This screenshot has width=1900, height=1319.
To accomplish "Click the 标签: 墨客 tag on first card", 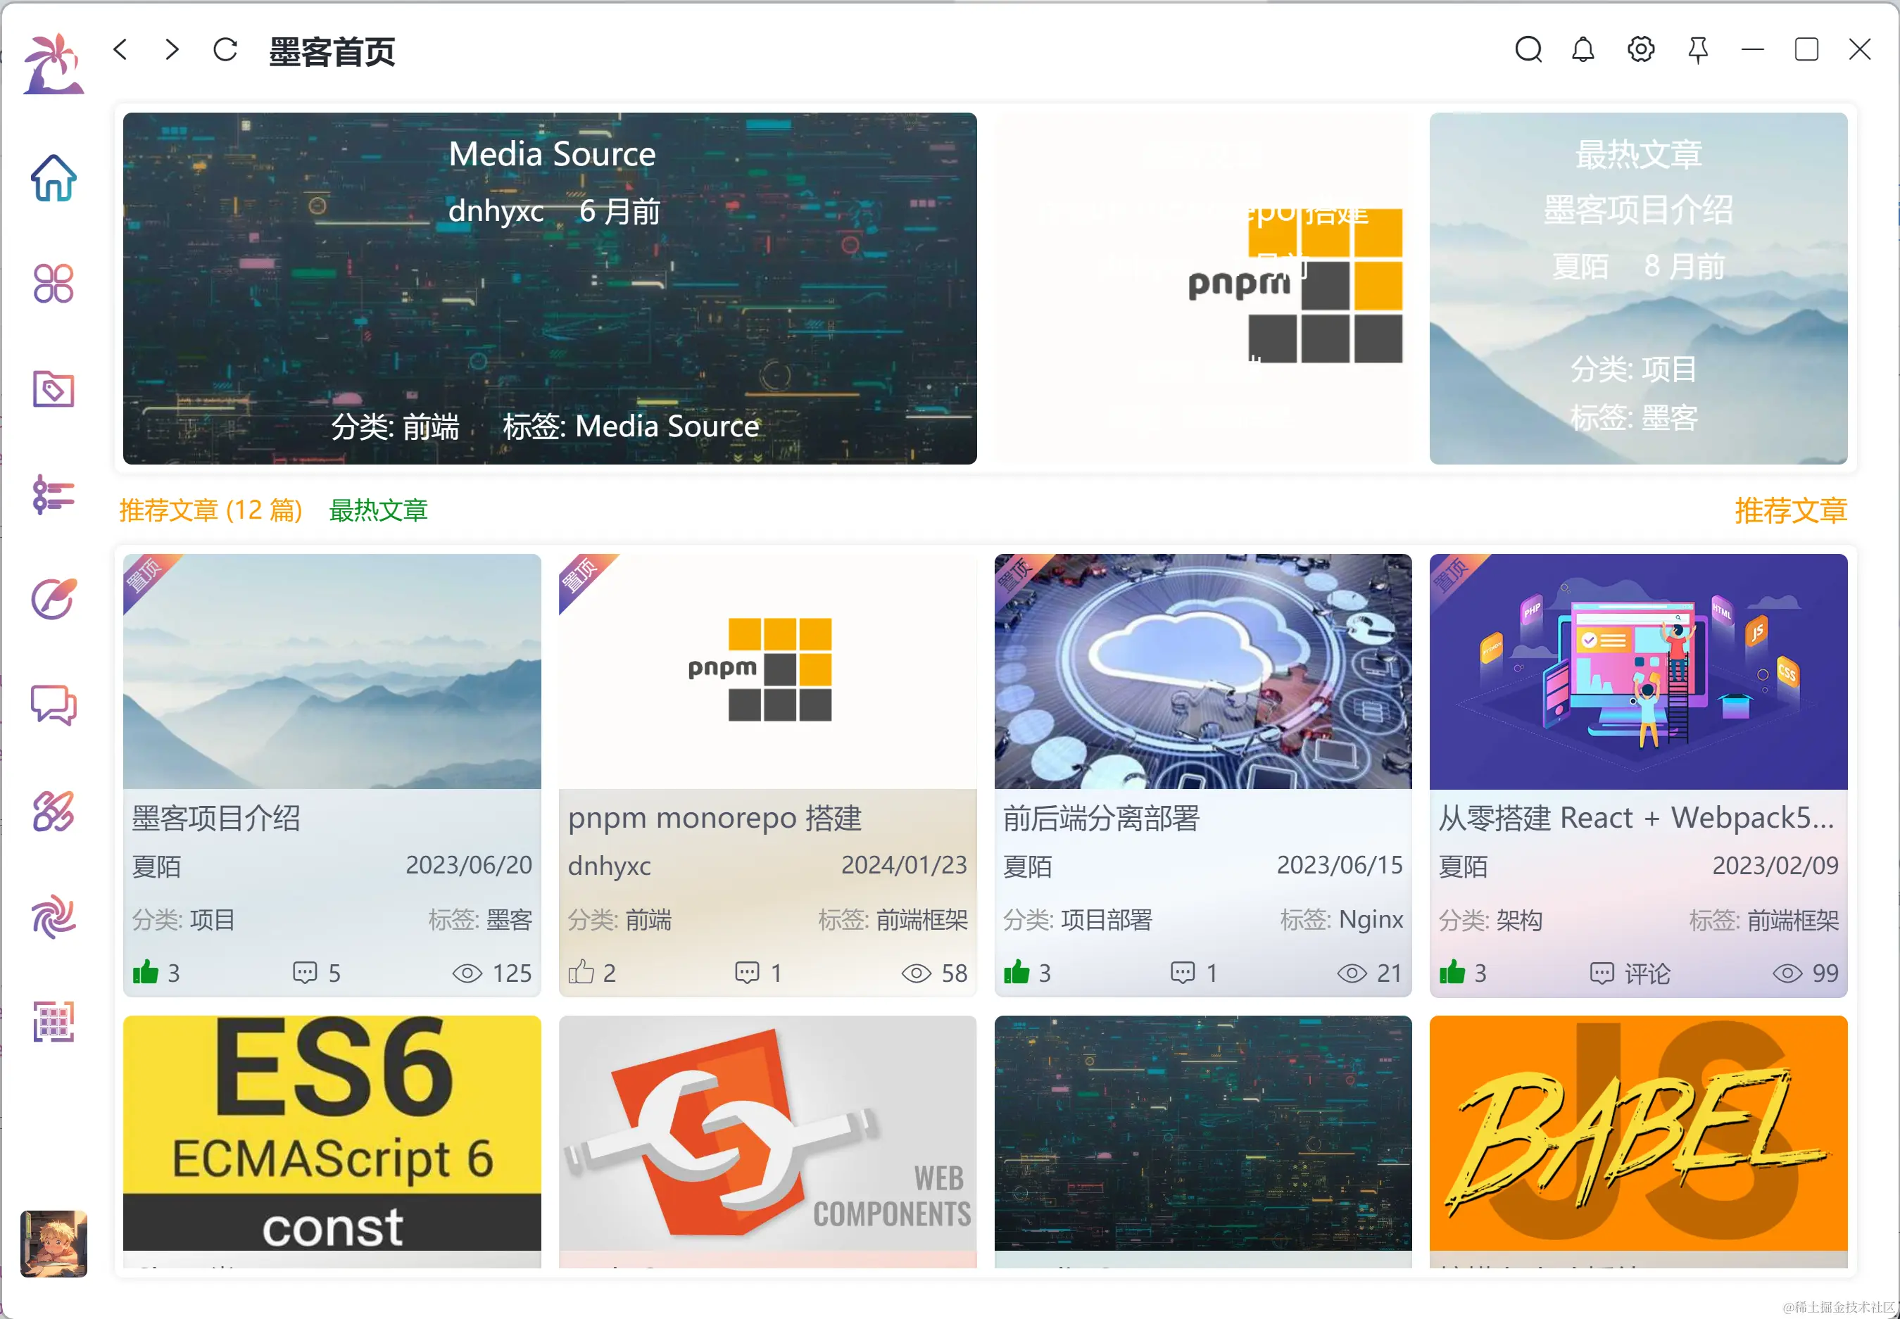I will 480,919.
